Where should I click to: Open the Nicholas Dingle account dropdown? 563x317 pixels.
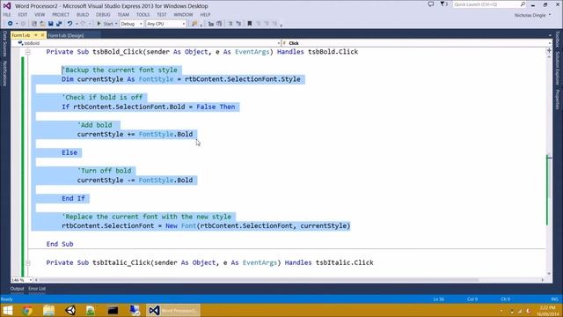coord(532,15)
